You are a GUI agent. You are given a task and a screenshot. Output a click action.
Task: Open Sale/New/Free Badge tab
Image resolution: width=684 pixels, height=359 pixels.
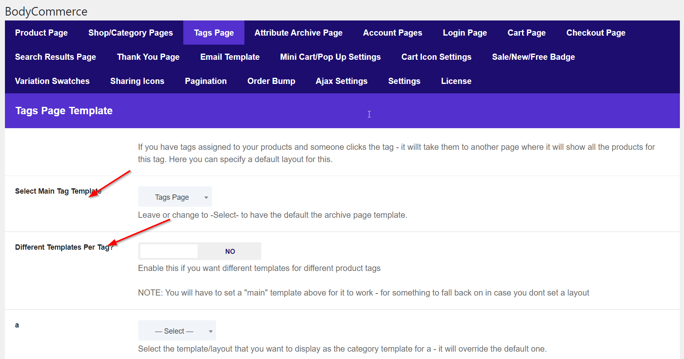[533, 57]
